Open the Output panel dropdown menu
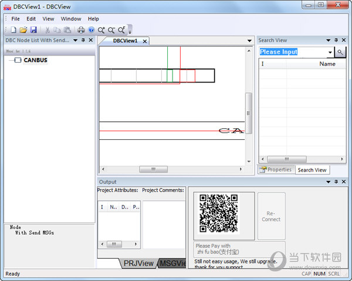 coord(328,182)
